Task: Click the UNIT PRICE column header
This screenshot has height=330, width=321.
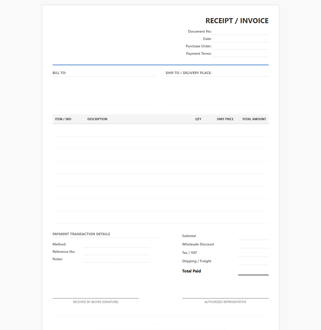Action: (225, 119)
